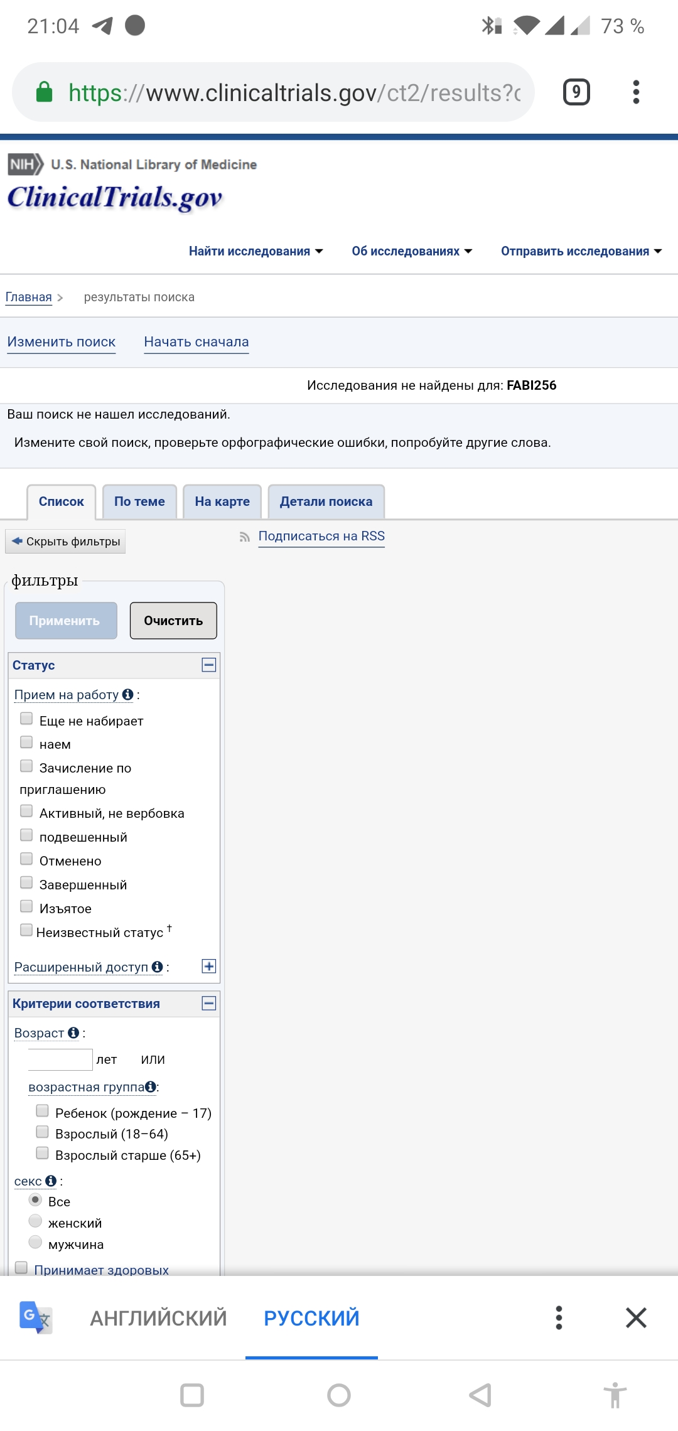Open translate bar three-dot options
Viewport: 678px width, 1431px height.
point(559,1317)
